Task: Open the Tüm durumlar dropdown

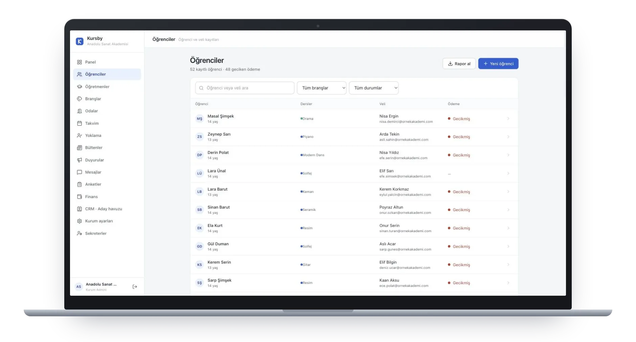Action: click(x=373, y=88)
